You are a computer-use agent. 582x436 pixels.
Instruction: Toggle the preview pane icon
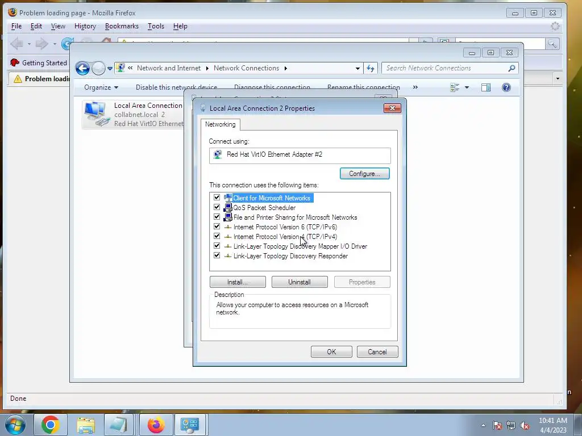486,87
